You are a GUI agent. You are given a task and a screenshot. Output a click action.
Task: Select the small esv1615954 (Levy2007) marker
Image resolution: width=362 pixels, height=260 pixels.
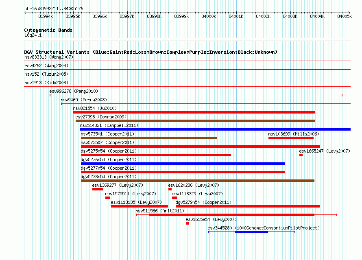pyautogui.click(x=187, y=223)
